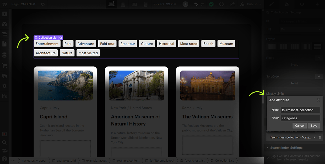Add a sort order with plus button
The height and width of the screenshot is (164, 325).
coord(319,77)
